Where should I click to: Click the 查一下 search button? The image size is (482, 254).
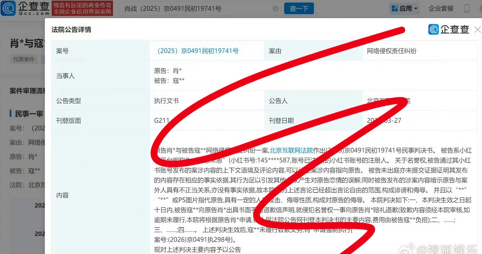pyautogui.click(x=299, y=9)
